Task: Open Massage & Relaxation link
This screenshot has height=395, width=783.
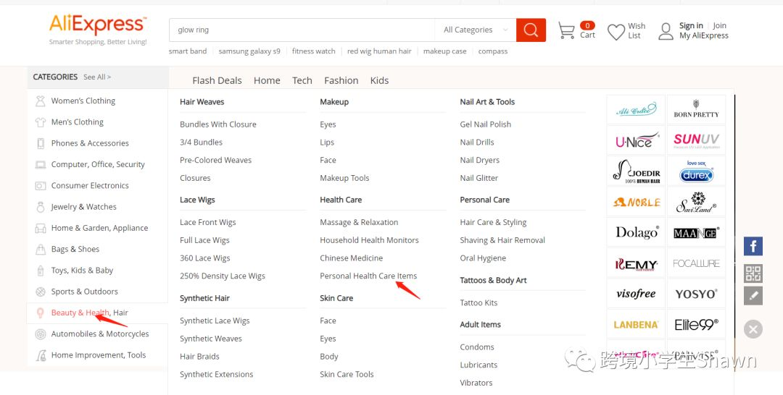Action: (359, 223)
